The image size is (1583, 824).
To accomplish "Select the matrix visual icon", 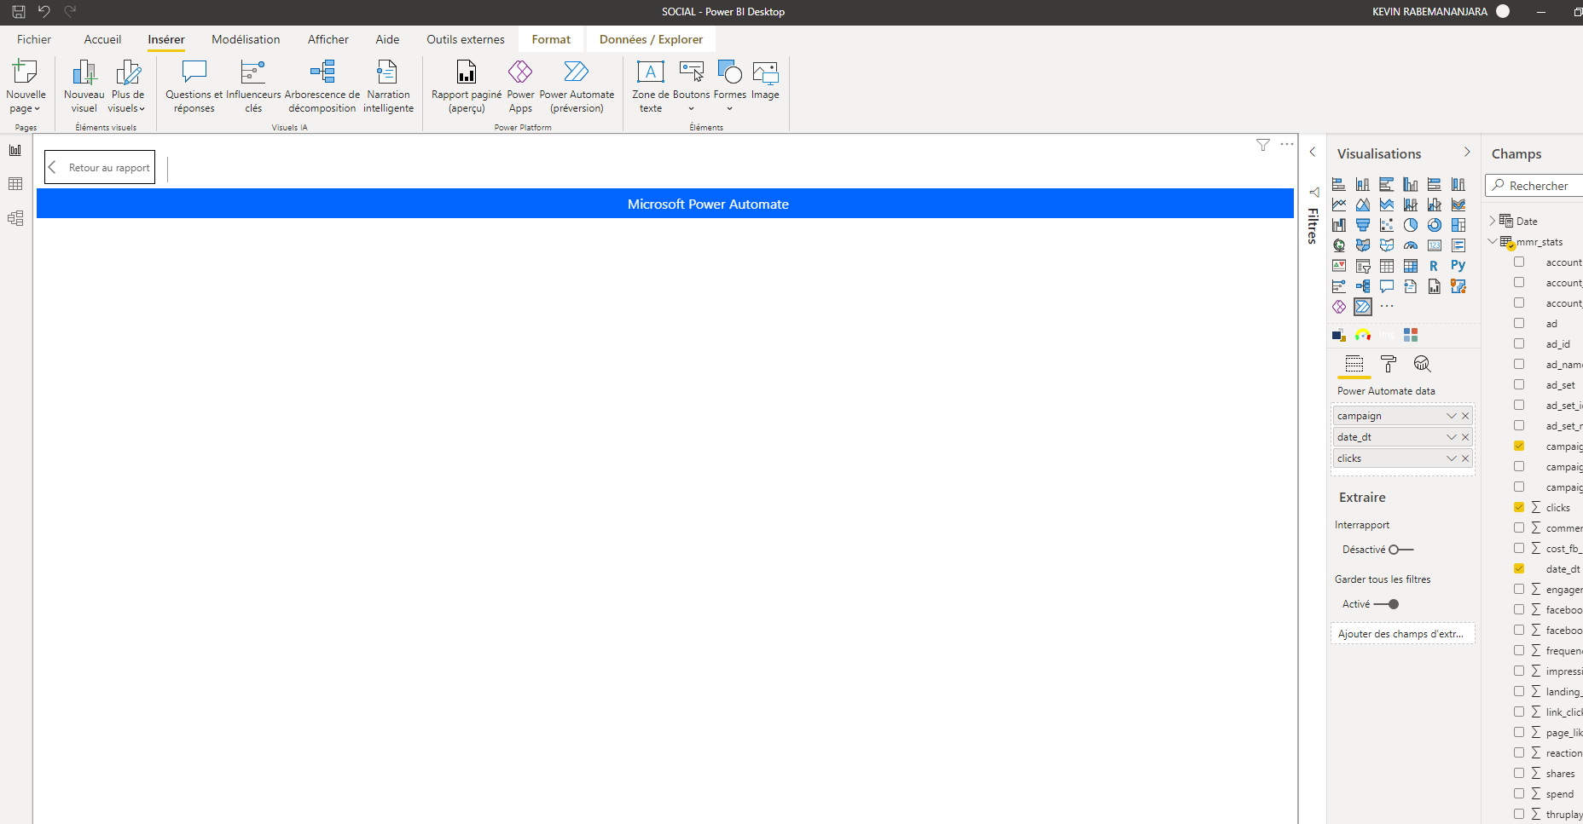I will tap(1411, 266).
